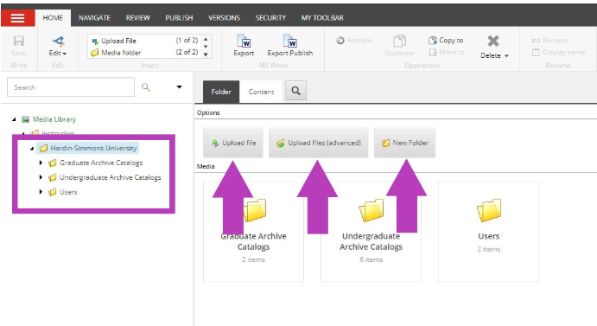Expand Undergraduate Archive Catalogs tree node
This screenshot has width=597, height=326.
point(41,177)
